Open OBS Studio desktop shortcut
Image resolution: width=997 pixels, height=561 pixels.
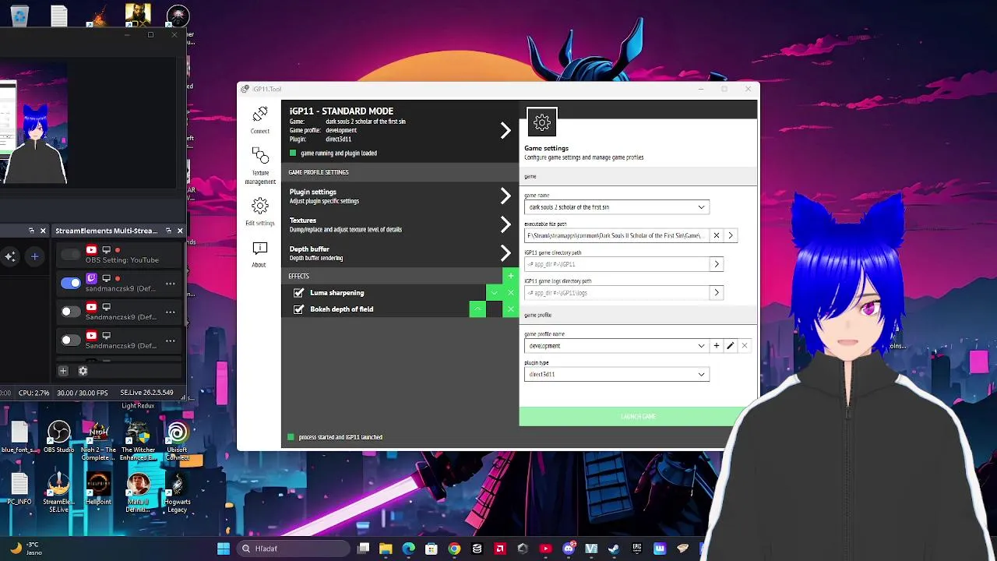59,436
